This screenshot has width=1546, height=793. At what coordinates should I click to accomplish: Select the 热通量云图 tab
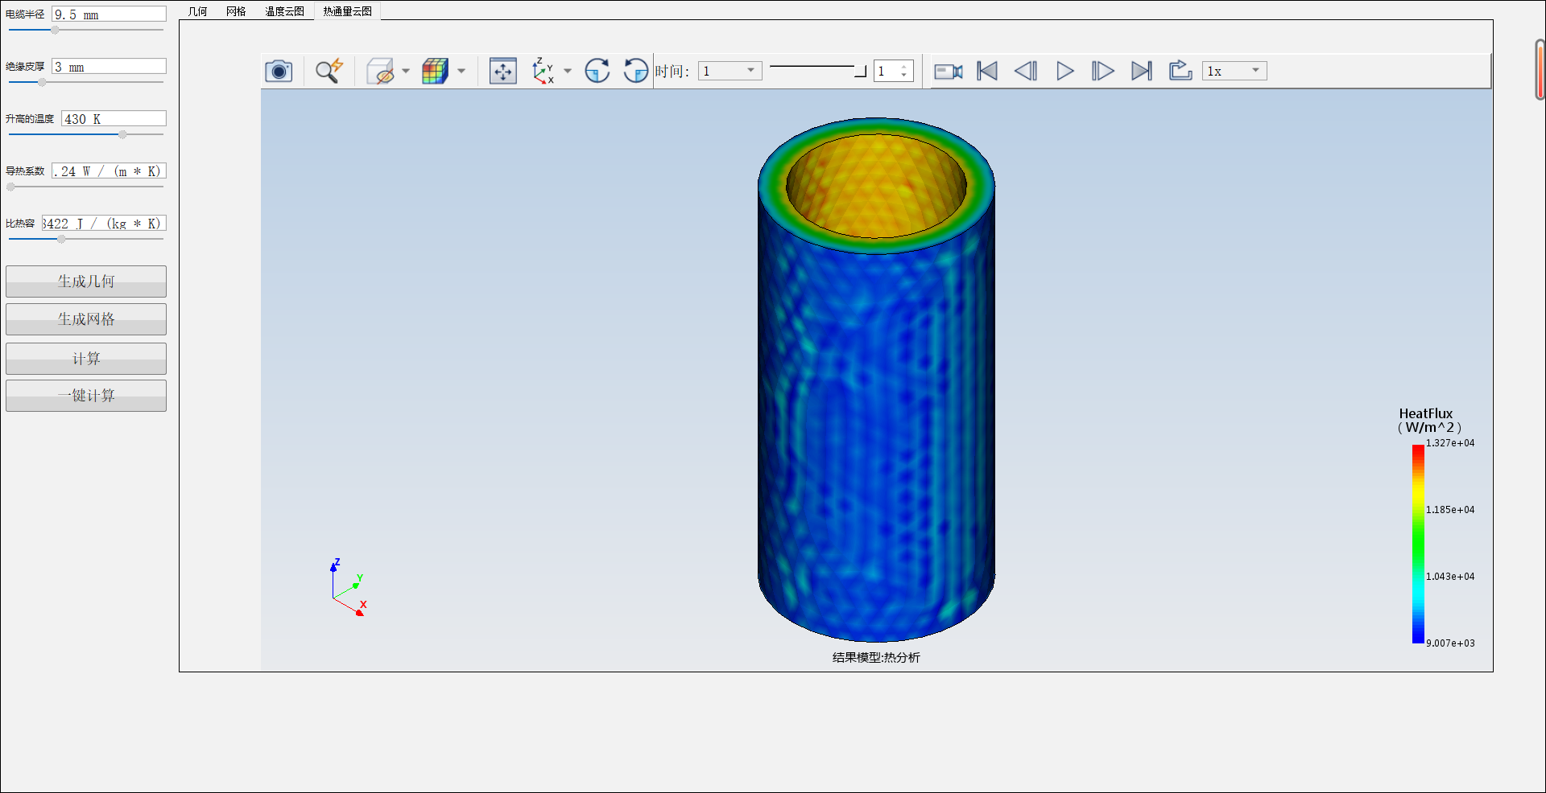tap(348, 11)
